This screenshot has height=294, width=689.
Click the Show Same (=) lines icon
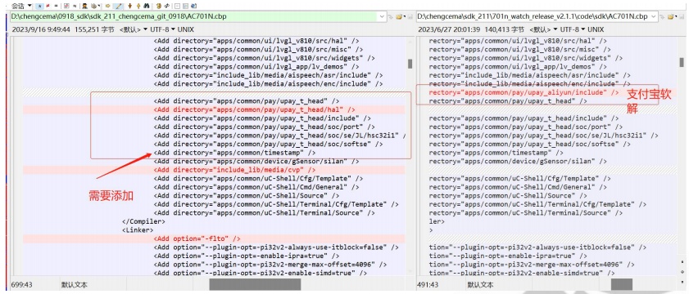(x=57, y=7)
